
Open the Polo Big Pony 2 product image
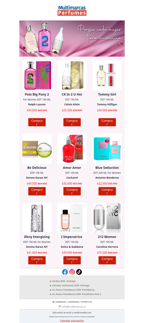point(37,75)
